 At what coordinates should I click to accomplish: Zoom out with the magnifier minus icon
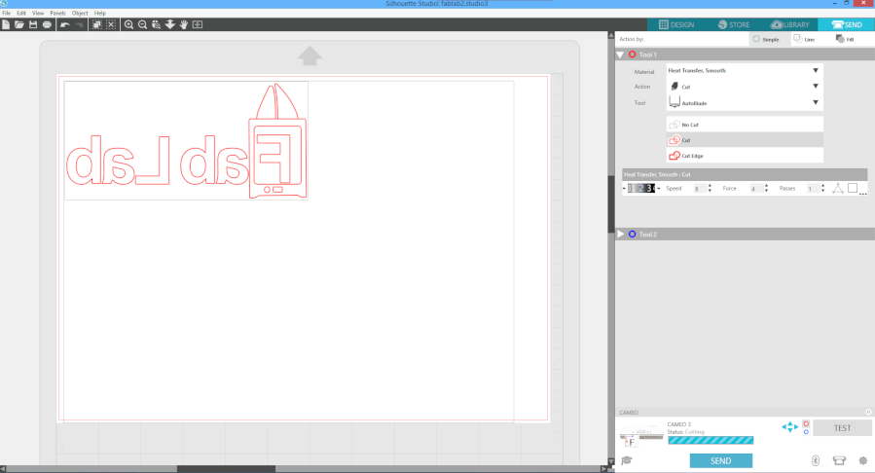click(142, 24)
